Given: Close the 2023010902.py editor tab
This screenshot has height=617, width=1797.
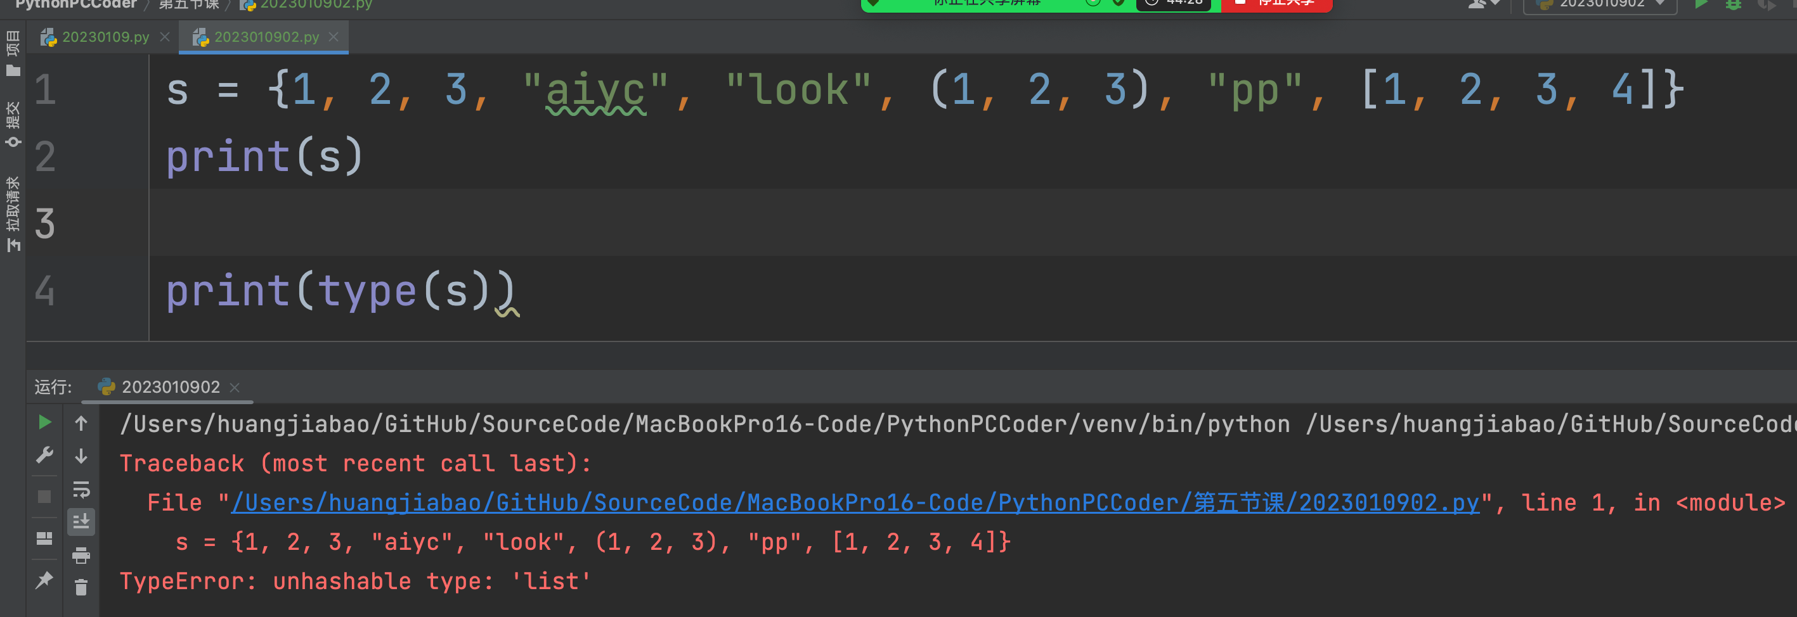Looking at the screenshot, I should coord(334,37).
